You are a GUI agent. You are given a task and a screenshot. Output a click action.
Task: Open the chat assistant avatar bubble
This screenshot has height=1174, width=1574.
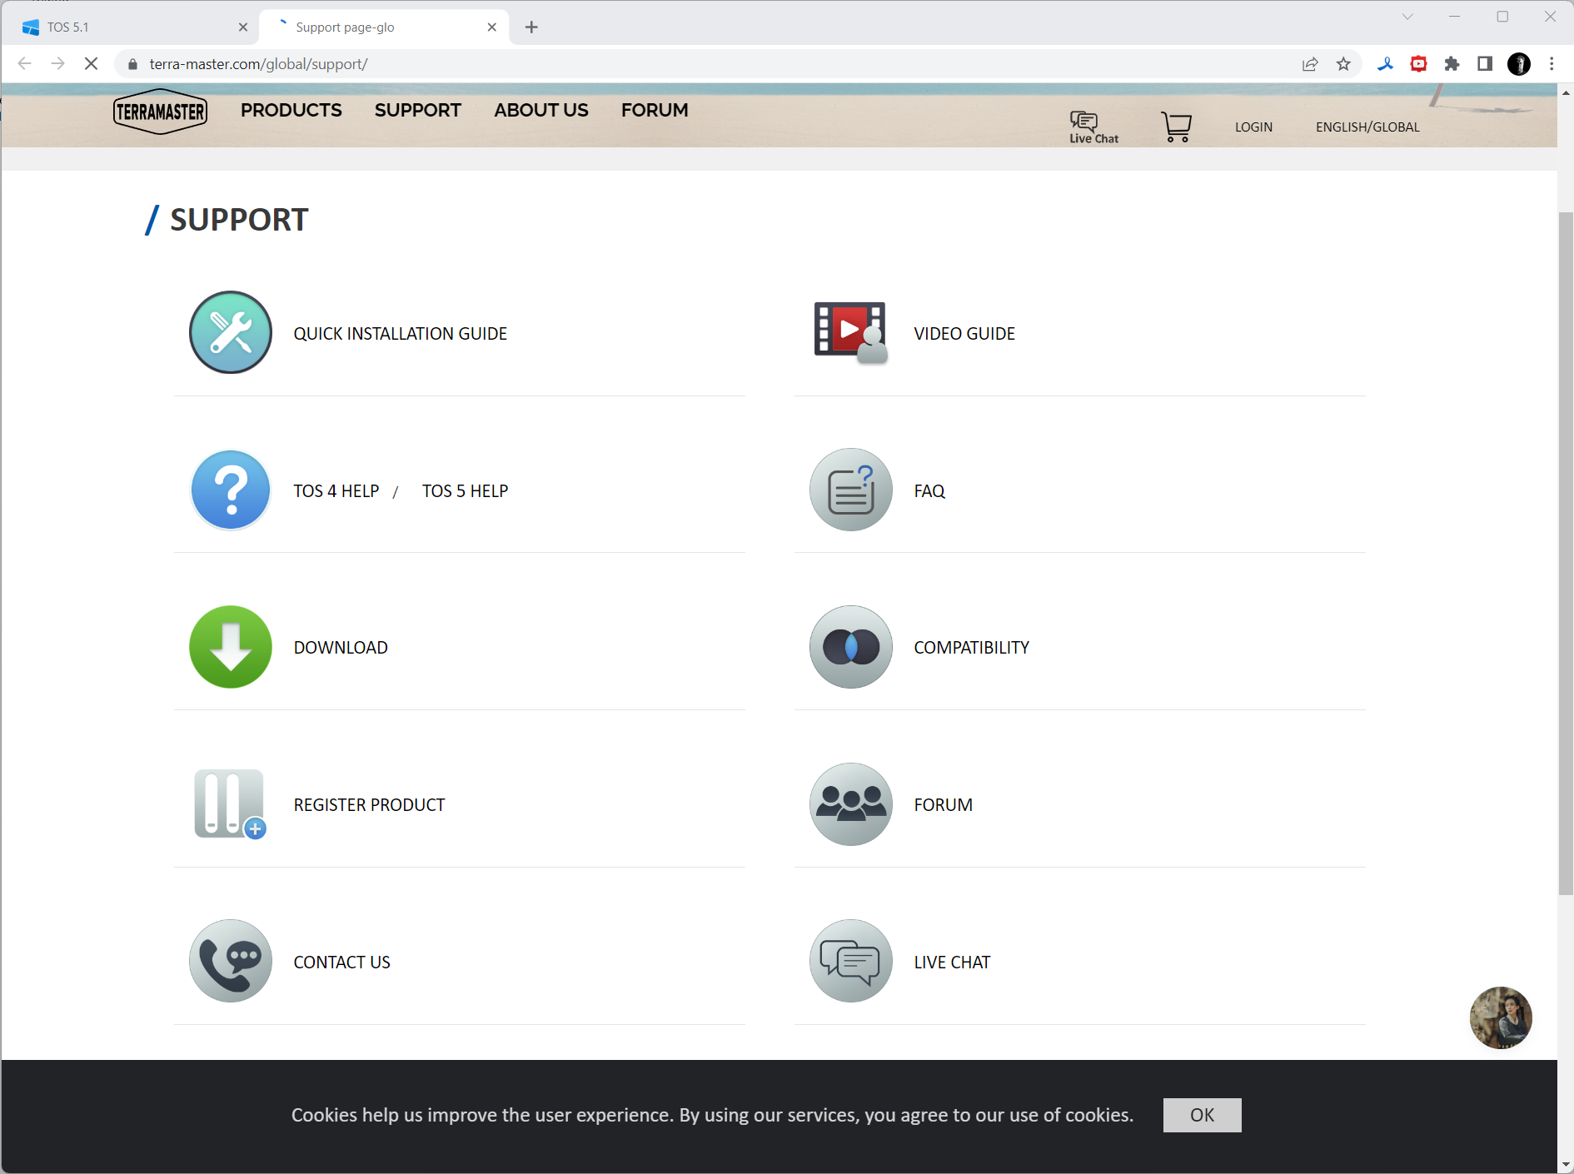coord(1501,1017)
